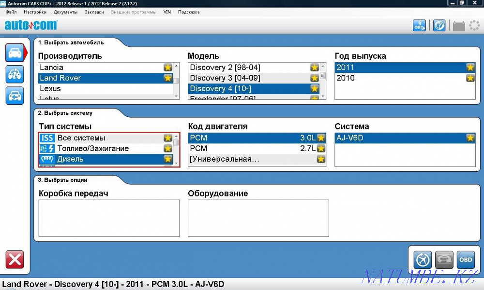This screenshot has height=290, width=484.
Task: Open the Настройки menu
Action: coord(35,12)
